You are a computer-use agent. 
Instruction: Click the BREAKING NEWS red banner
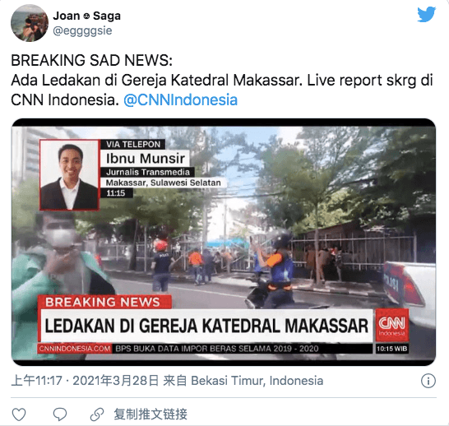pos(104,302)
